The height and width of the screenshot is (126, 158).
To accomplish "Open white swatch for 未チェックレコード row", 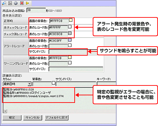I will click(x=70, y=27).
